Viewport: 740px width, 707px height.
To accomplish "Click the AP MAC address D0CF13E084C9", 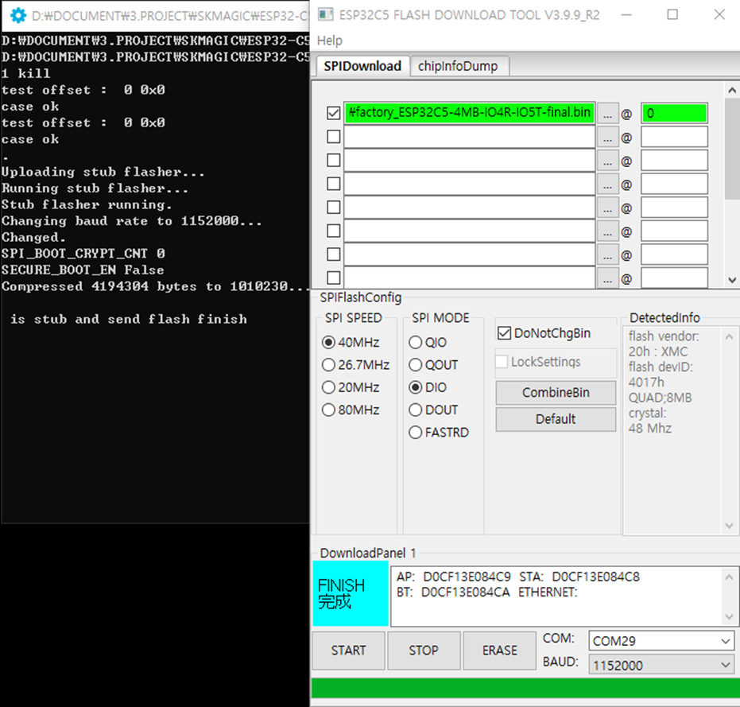I will (467, 577).
